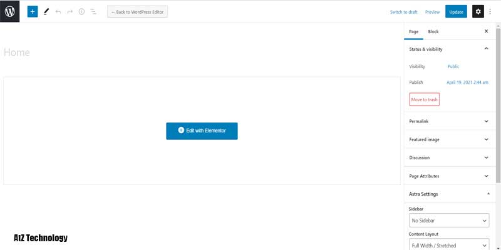Open the Sidebar dropdown showing No Sidebar
The image size is (501, 250).
click(449, 221)
